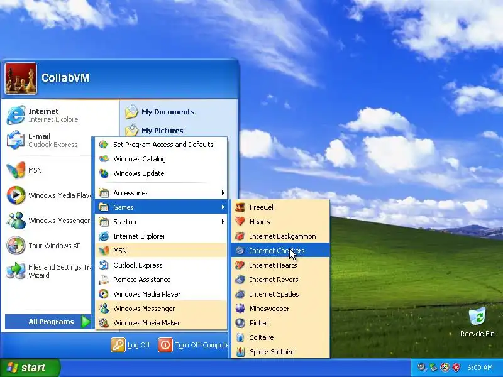
Task: Open Internet Explorer in All Programs list
Action: (161, 236)
